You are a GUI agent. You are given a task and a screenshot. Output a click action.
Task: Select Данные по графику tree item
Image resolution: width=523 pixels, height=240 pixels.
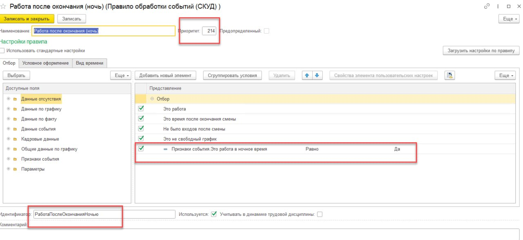point(41,109)
